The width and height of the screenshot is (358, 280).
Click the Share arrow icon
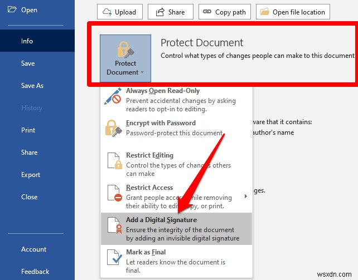(x=160, y=12)
